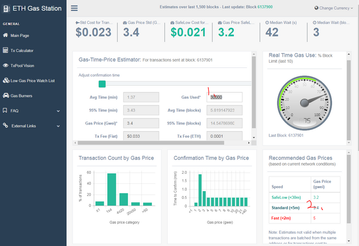Click the hamburger menu icon
This screenshot has width=359, height=246.
[74, 8]
